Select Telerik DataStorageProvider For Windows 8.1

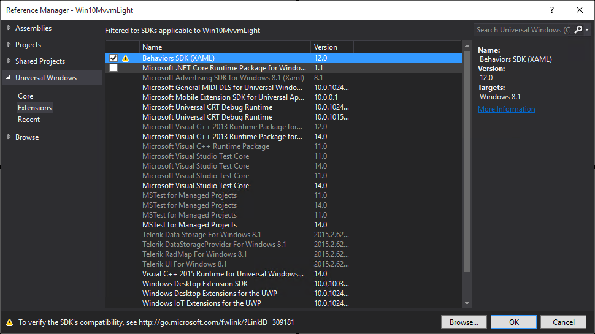tap(283, 245)
